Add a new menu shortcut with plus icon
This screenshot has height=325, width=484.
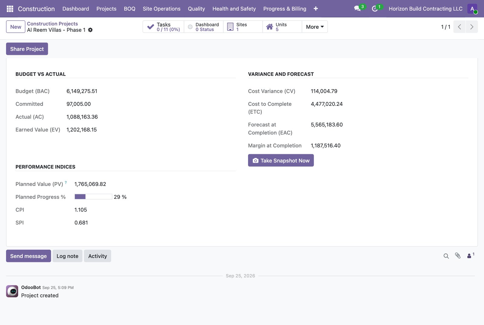(x=316, y=9)
